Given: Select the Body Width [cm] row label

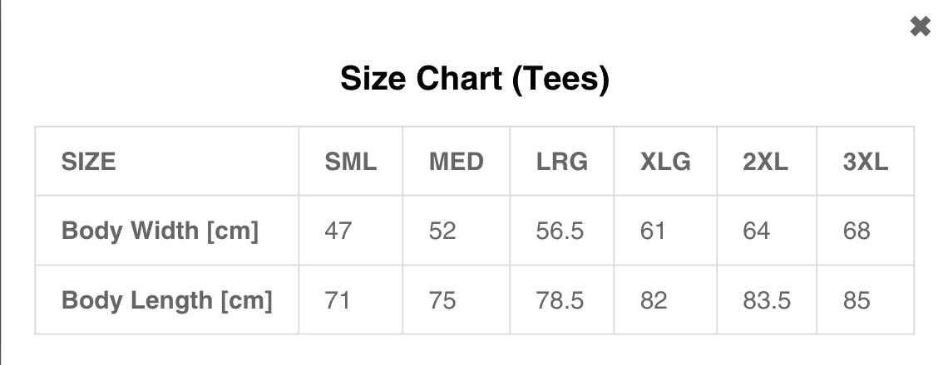Looking at the screenshot, I should click(x=160, y=231).
